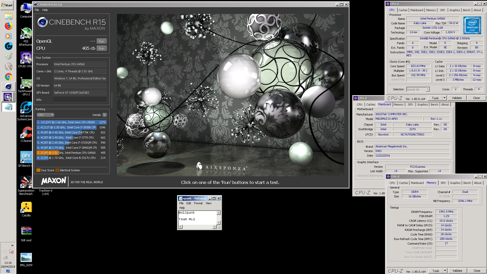This screenshot has width=487, height=274.
Task: Click Windows Media Player taskbar icon
Action: pos(8,36)
